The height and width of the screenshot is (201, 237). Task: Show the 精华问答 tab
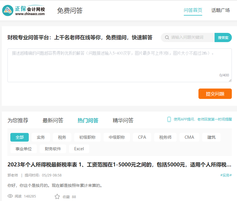click(x=123, y=121)
